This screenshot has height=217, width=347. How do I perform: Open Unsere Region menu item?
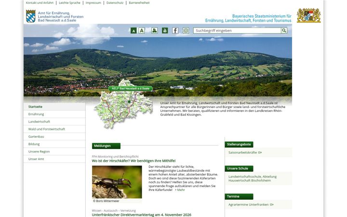[54, 152]
